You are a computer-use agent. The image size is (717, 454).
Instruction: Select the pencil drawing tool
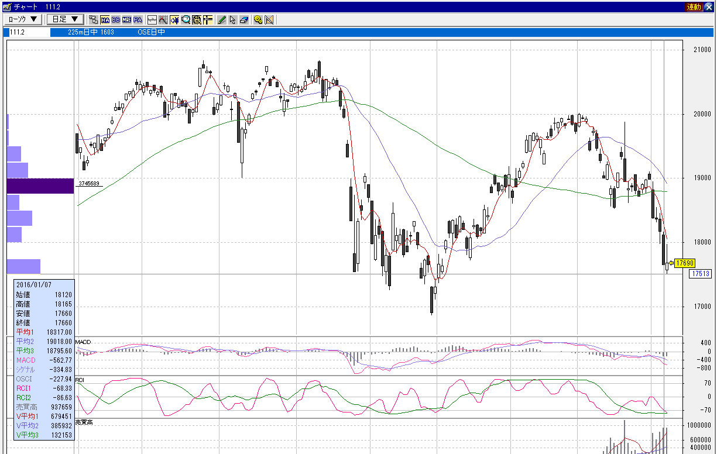click(221, 19)
